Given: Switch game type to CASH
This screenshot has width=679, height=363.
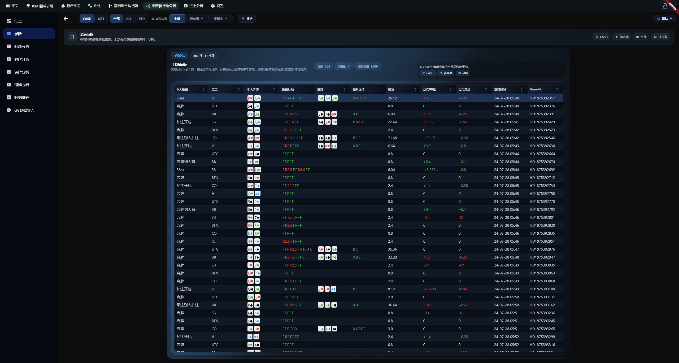Looking at the screenshot, I should tap(87, 19).
